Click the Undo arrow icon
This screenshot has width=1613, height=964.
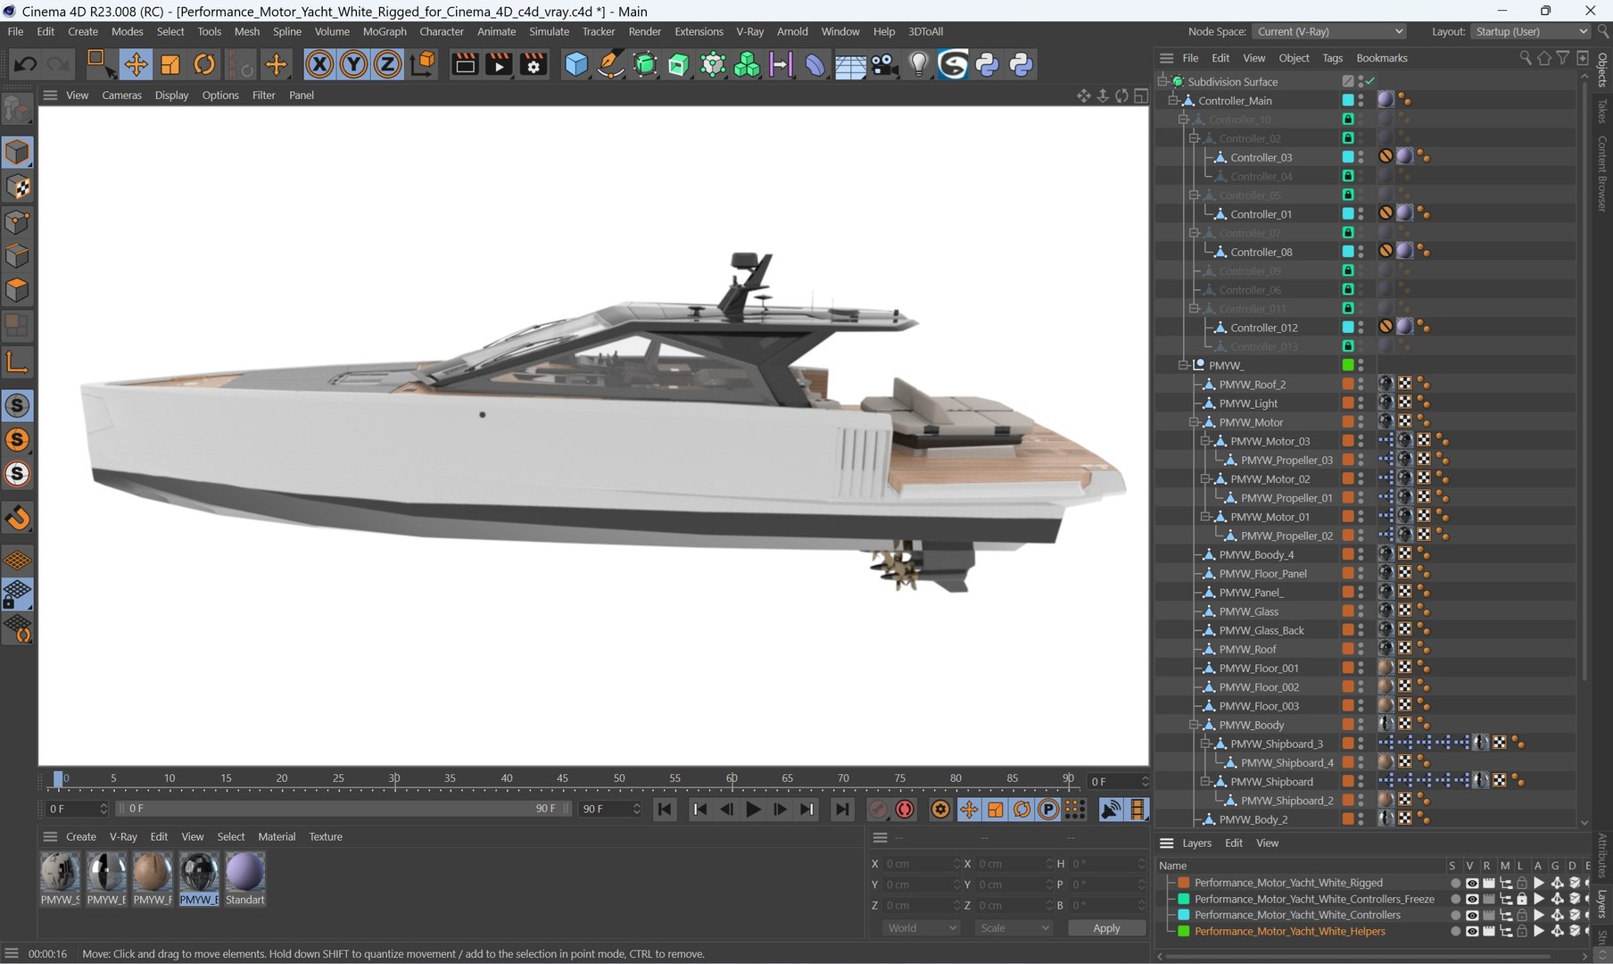pos(25,64)
